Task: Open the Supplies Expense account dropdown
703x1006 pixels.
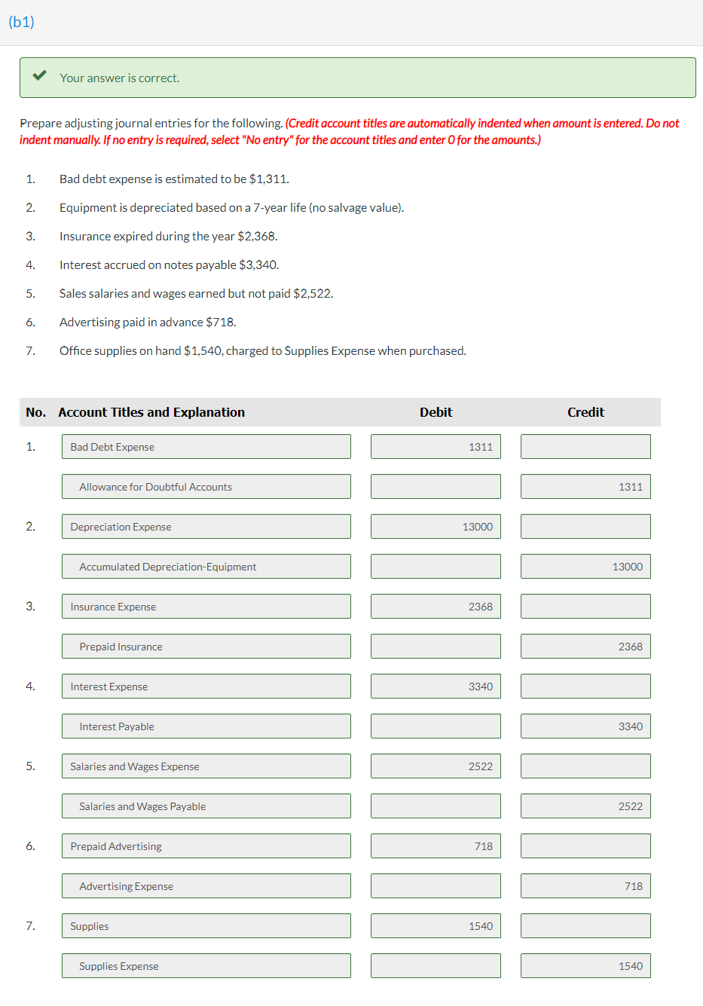Action: point(206,965)
